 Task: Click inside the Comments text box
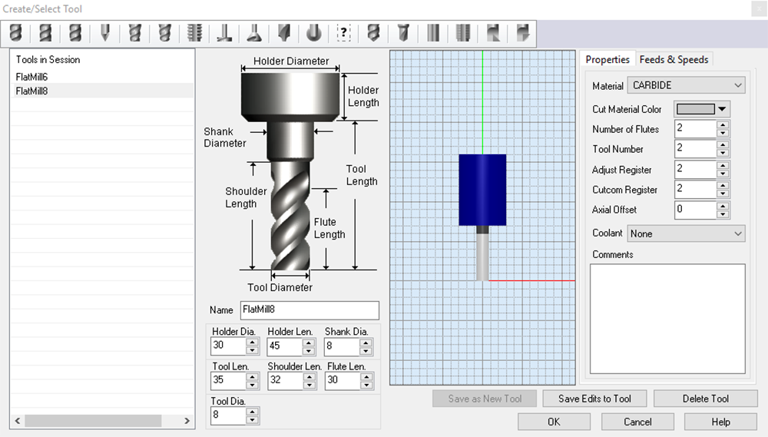(667, 319)
